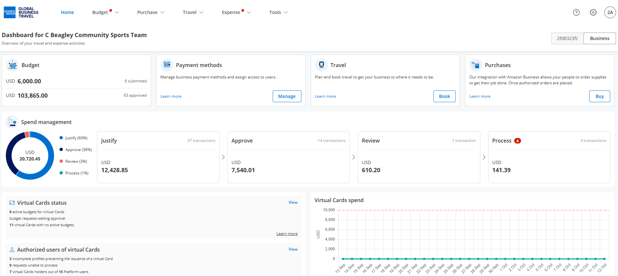Click the red 4 badge on Process
The image size is (618, 276).
tap(517, 141)
